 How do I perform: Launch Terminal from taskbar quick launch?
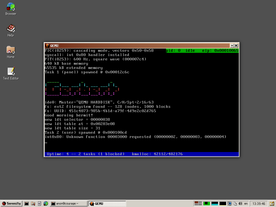pos(26,204)
